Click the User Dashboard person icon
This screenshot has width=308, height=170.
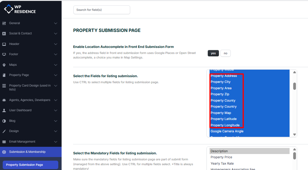4,110
